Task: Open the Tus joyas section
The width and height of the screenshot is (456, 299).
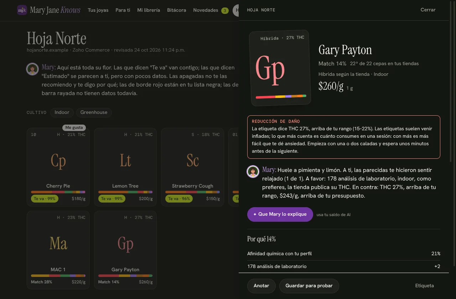Action: point(98,10)
